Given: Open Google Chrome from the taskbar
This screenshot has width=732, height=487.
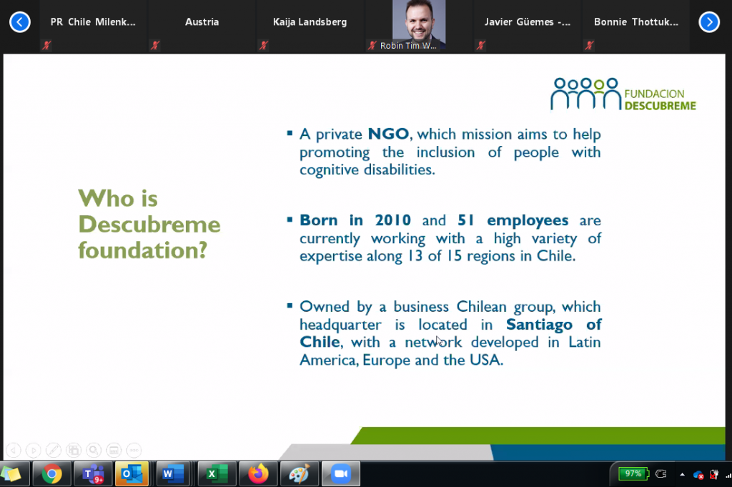Looking at the screenshot, I should [x=51, y=474].
